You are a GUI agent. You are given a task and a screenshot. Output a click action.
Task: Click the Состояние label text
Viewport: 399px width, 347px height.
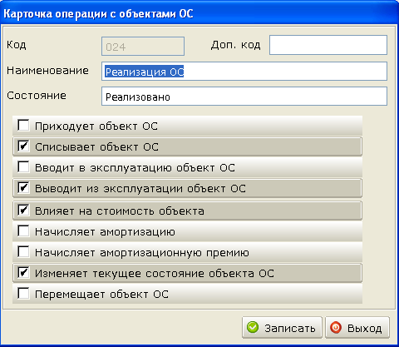coord(37,96)
